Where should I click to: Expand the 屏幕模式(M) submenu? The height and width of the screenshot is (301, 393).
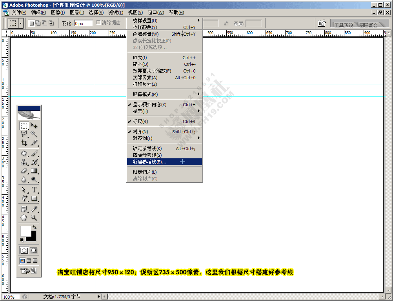(x=164, y=94)
